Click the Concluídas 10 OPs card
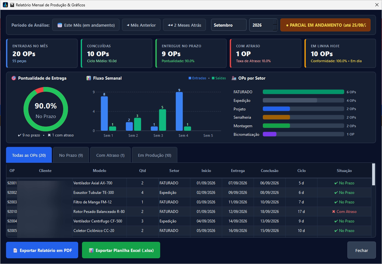Screen dimensions: 382x264 tap(116, 53)
